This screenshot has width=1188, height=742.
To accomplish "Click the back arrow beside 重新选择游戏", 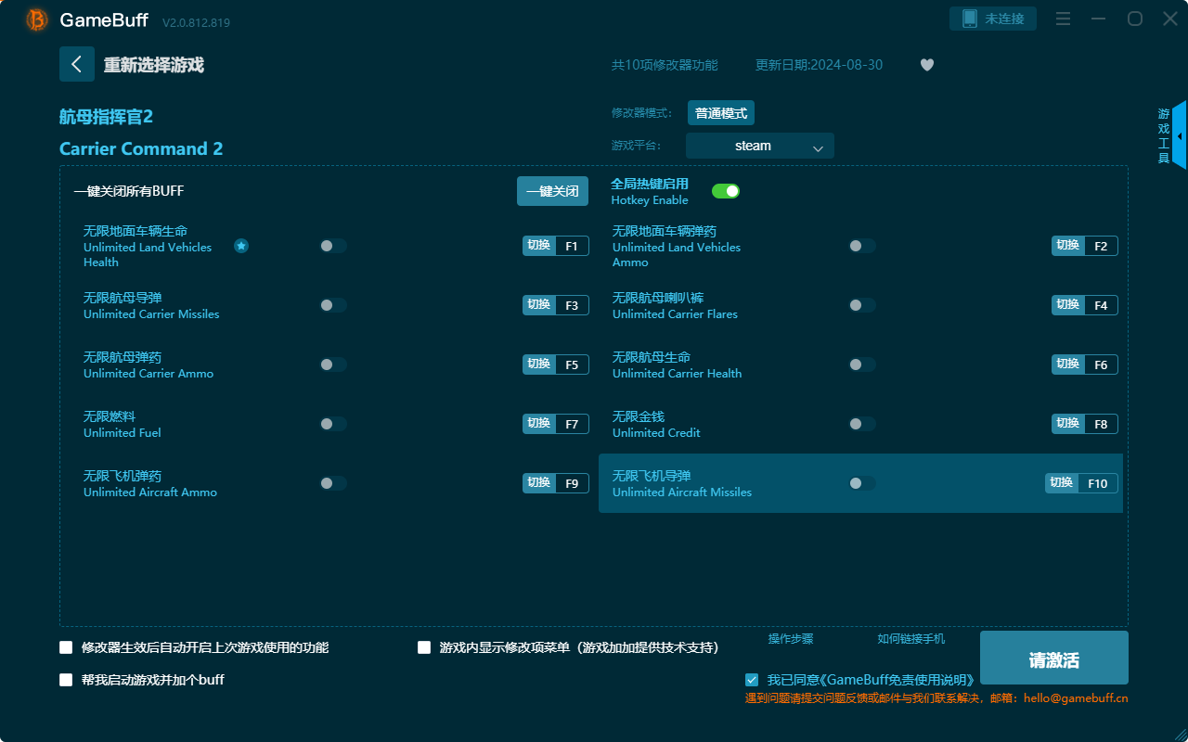I will point(77,63).
